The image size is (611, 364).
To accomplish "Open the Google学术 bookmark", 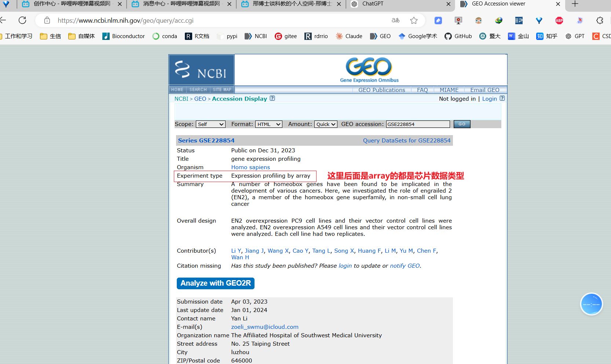I will 417,36.
